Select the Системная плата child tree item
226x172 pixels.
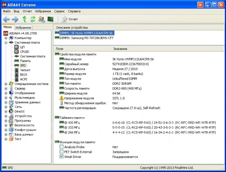30,56
